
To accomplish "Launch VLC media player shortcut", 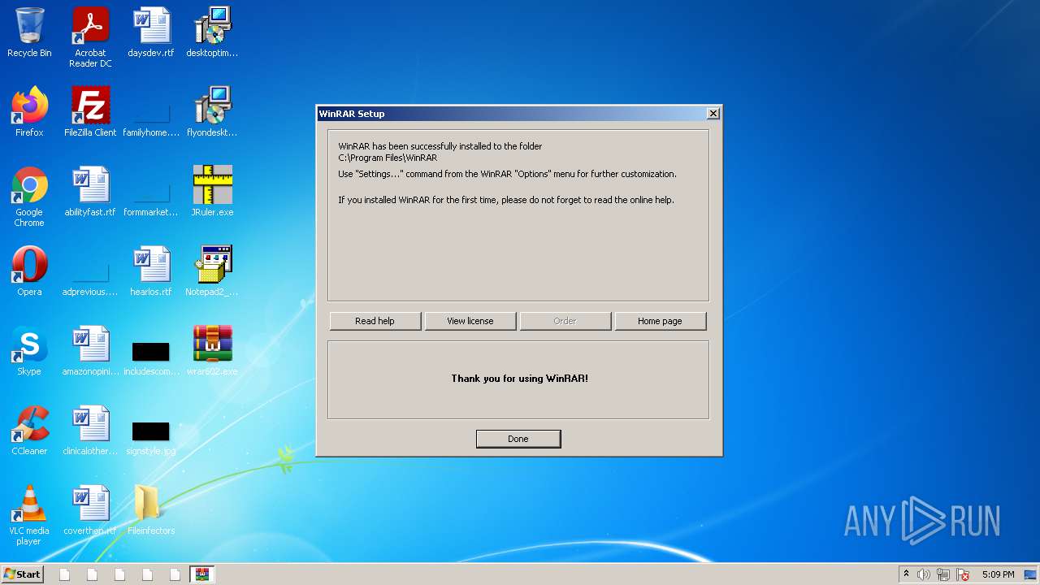I will pyautogui.click(x=29, y=515).
